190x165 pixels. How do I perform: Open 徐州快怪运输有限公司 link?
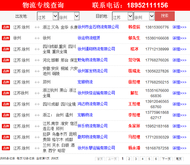point(96,93)
